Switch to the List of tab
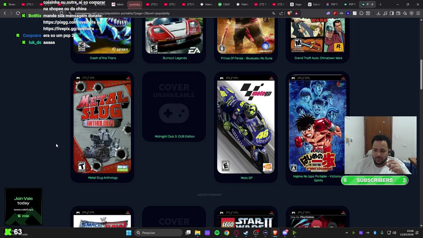 314,4
